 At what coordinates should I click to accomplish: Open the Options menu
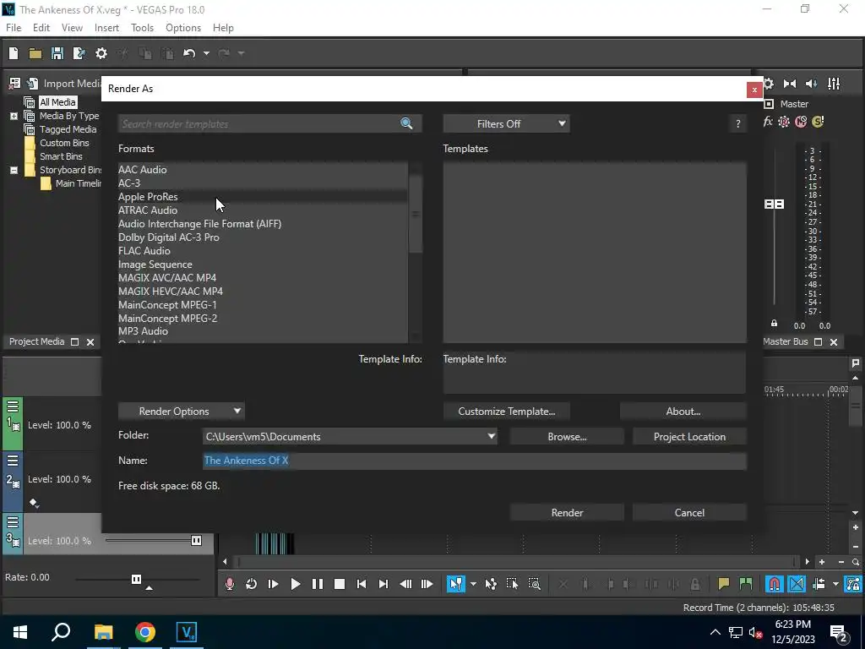tap(183, 28)
